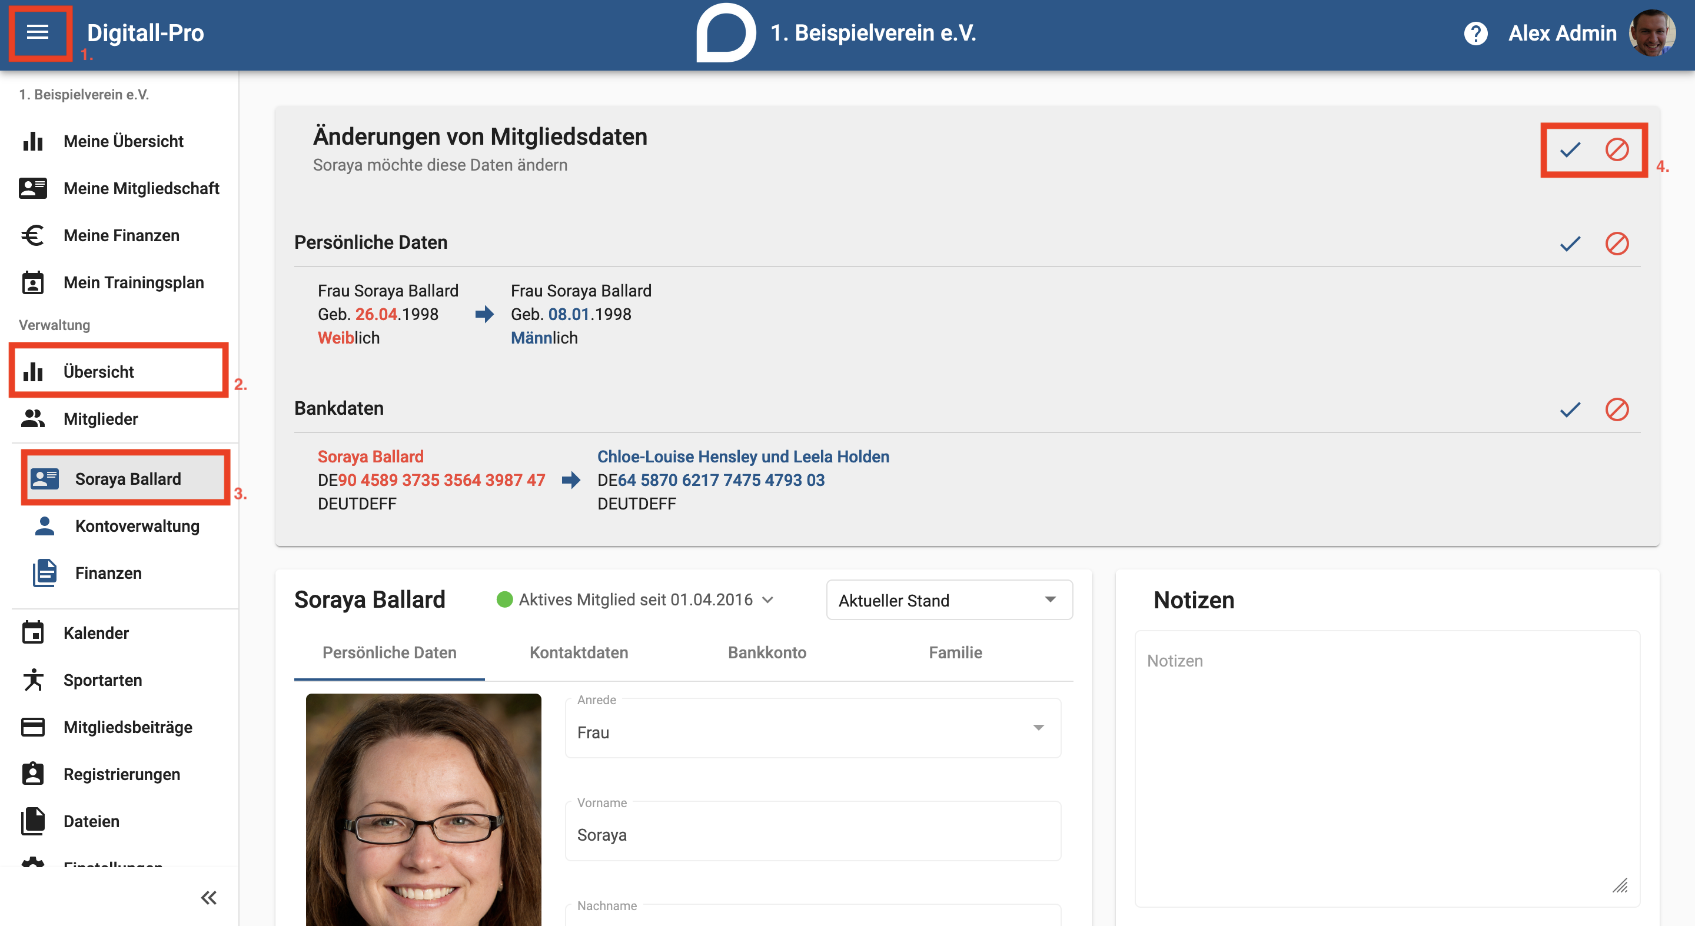
Task: Click Kalender label in sidebar
Action: click(96, 634)
